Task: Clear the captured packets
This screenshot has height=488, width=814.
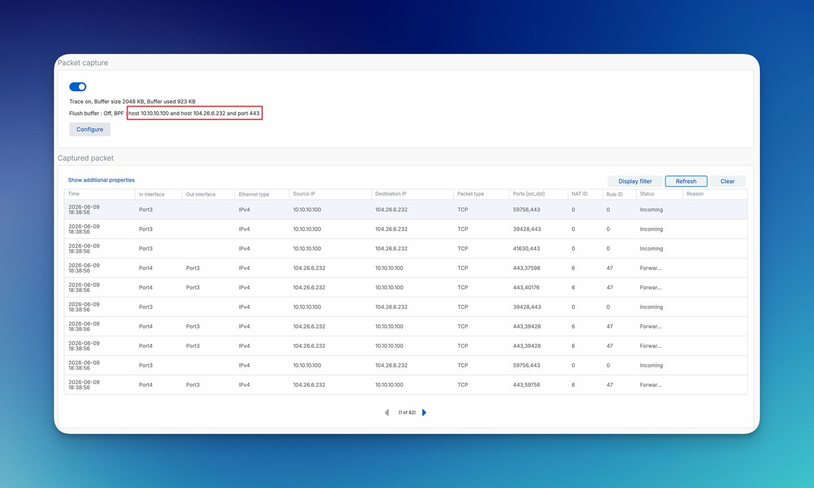Action: (x=728, y=182)
